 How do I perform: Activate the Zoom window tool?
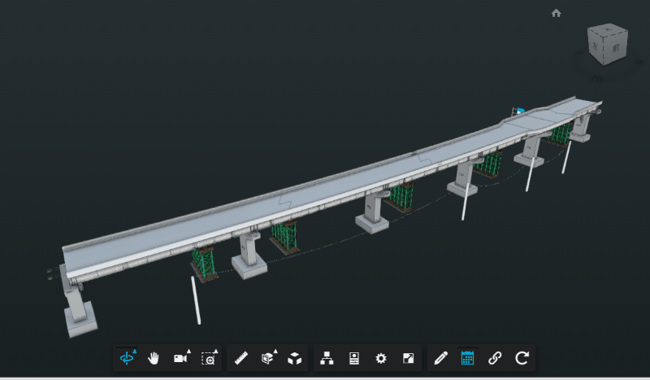click(x=209, y=357)
